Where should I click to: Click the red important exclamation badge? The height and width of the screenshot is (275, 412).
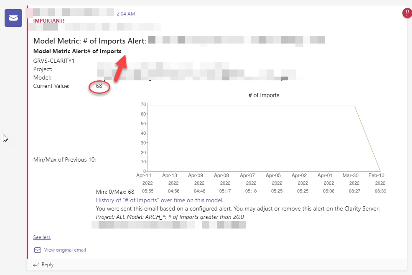pos(407,13)
